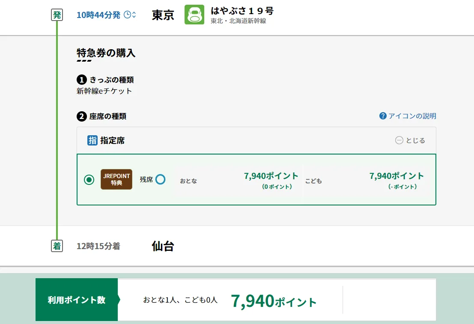Collapse the 指定席 section with とじる
474x324 pixels.
(410, 140)
